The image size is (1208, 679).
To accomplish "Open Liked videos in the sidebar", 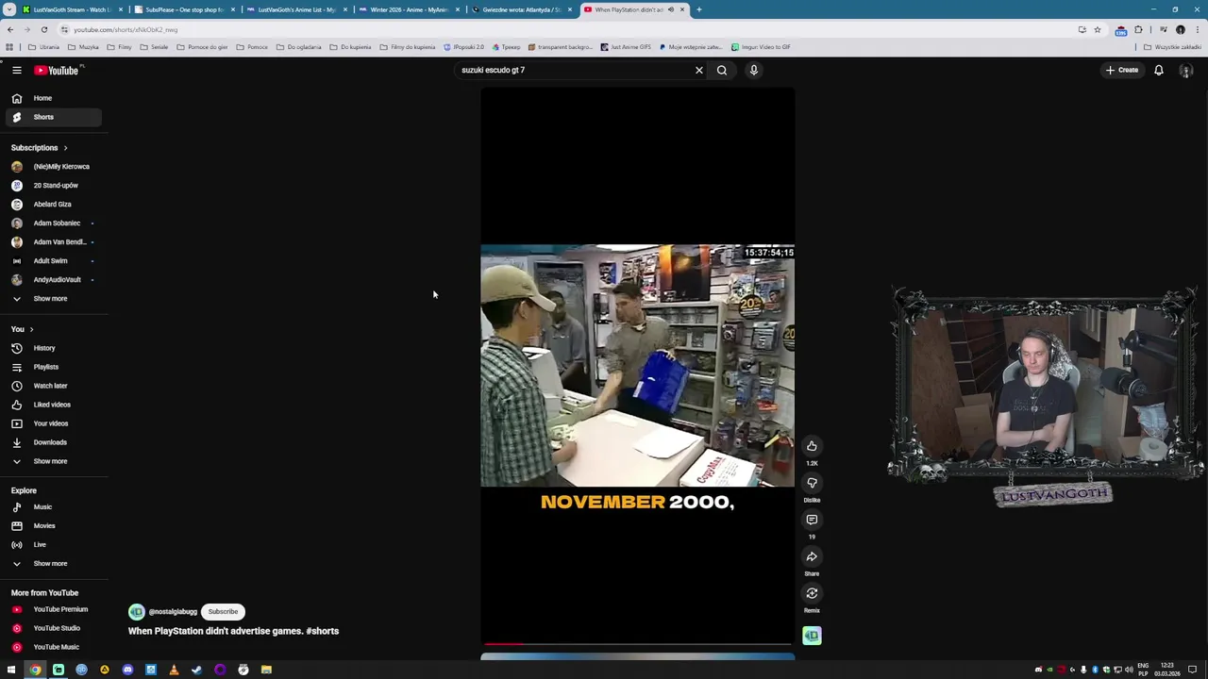I will pyautogui.click(x=53, y=405).
